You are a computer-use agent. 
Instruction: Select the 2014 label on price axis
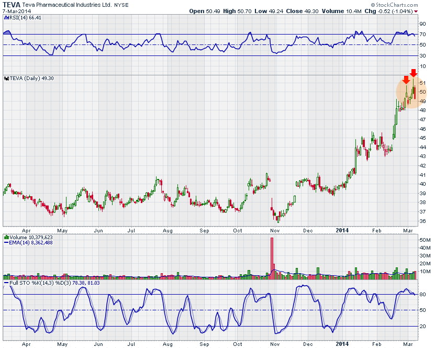(342, 230)
